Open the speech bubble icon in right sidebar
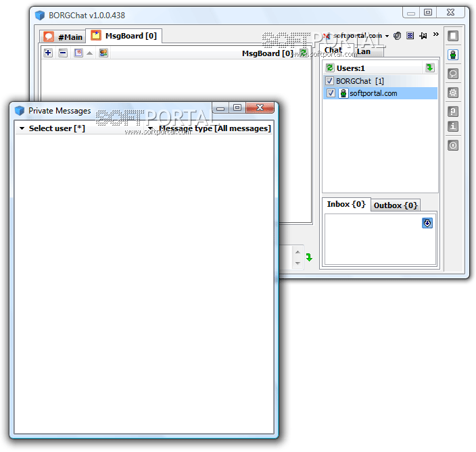 (453, 74)
